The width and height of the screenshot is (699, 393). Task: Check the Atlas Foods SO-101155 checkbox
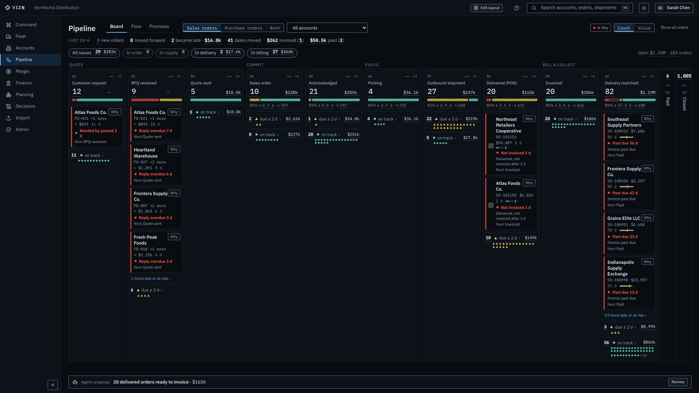[x=491, y=205]
